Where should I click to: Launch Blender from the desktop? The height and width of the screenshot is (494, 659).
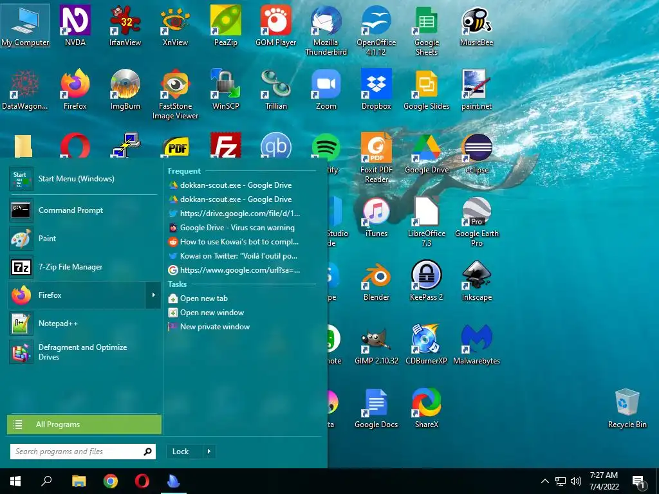coord(376,280)
